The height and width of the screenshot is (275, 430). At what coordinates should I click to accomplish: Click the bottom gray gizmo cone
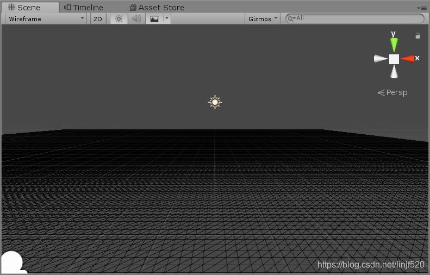point(394,72)
